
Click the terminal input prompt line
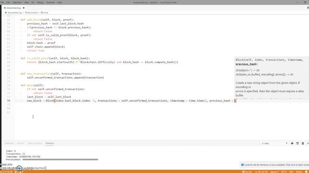tap(24, 168)
